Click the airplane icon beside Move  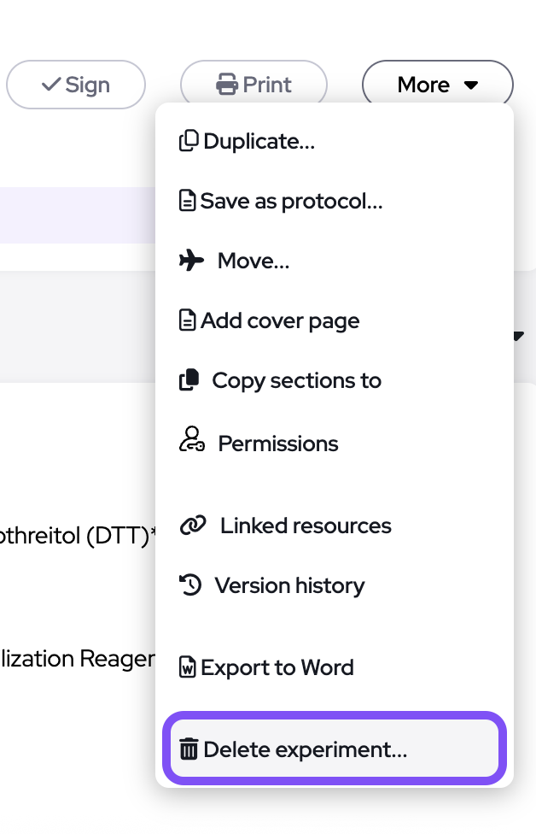pyautogui.click(x=191, y=261)
